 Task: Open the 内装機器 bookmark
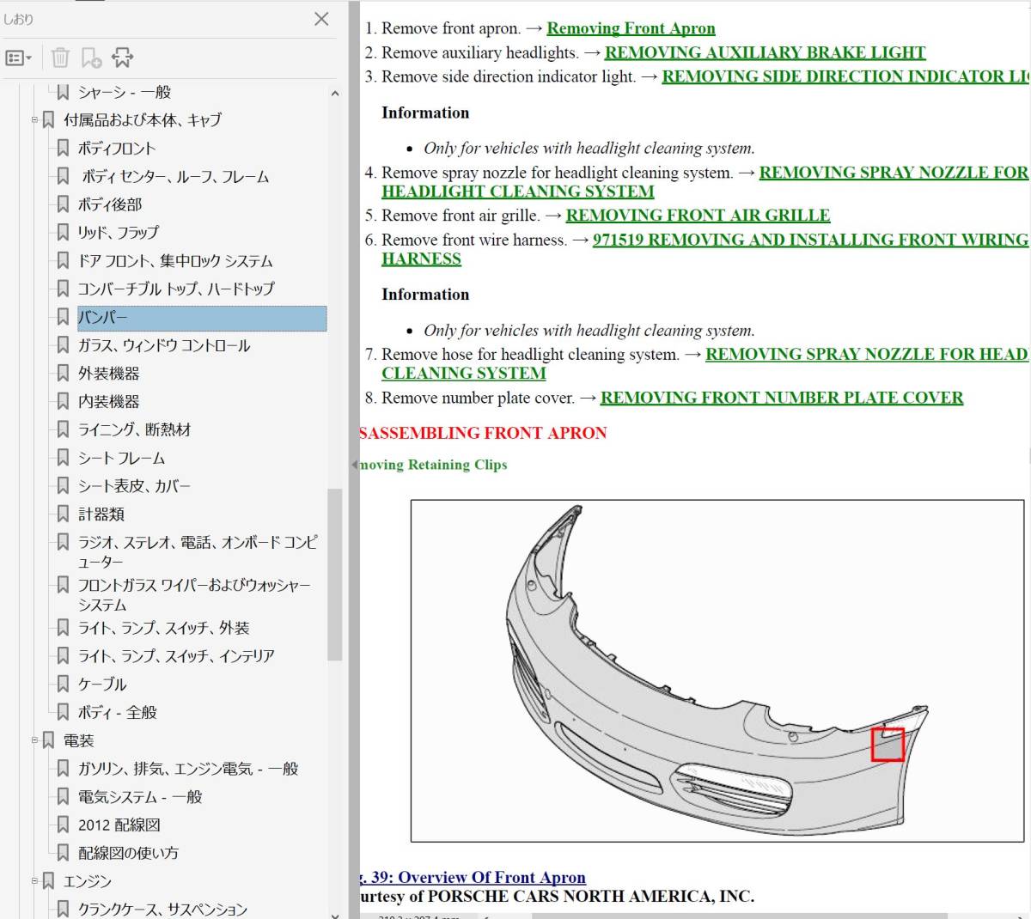(108, 401)
